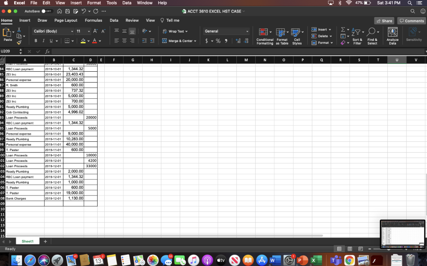Switch to the Review tab
This screenshot has width=427, height=266.
coord(132,20)
